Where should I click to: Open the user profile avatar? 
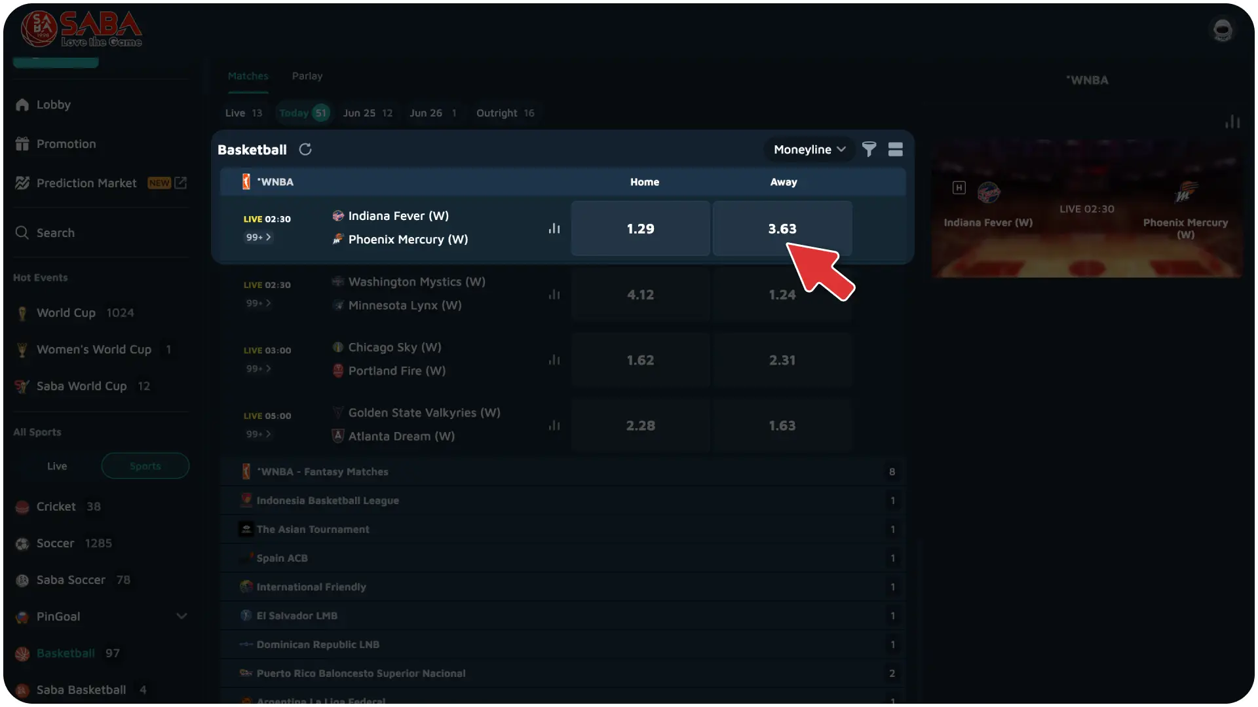point(1223,30)
